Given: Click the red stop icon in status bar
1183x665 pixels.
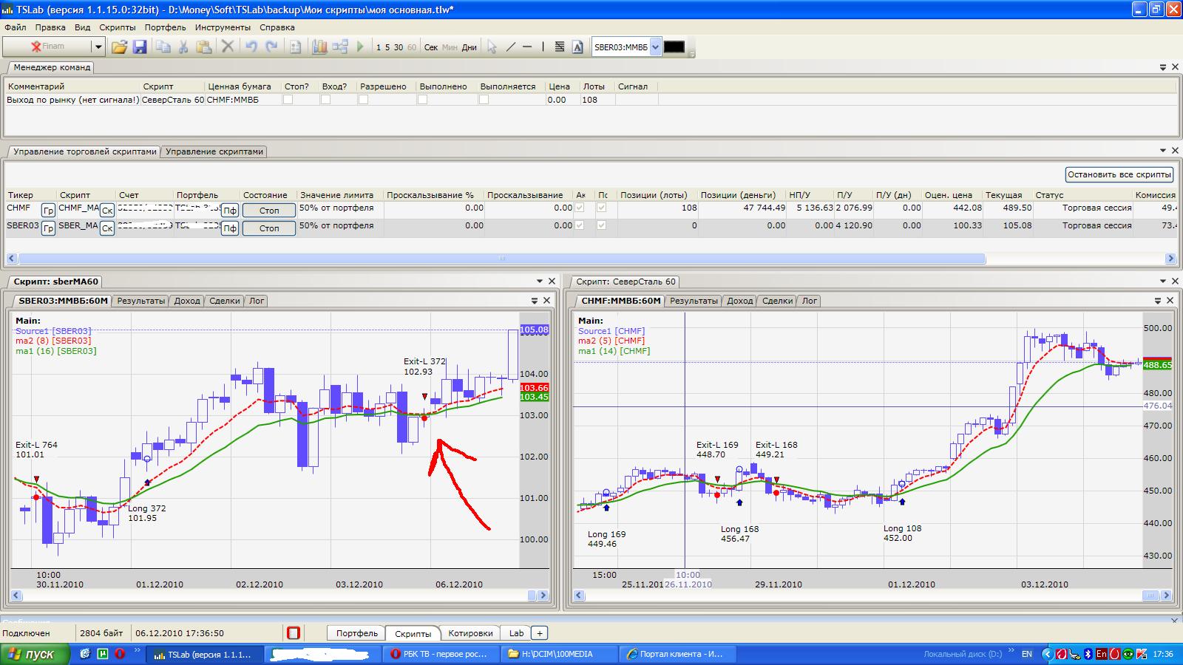Looking at the screenshot, I should click(294, 633).
